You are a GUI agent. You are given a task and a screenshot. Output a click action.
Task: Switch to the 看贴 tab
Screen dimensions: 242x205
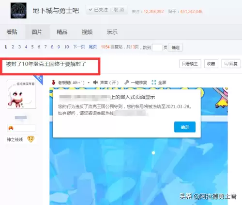point(12,32)
